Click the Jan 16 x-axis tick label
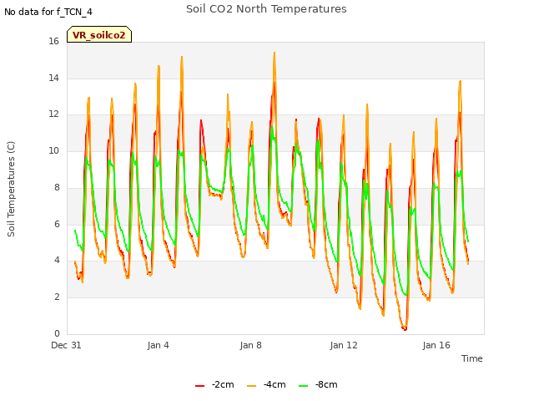The width and height of the screenshot is (534, 401). point(436,345)
